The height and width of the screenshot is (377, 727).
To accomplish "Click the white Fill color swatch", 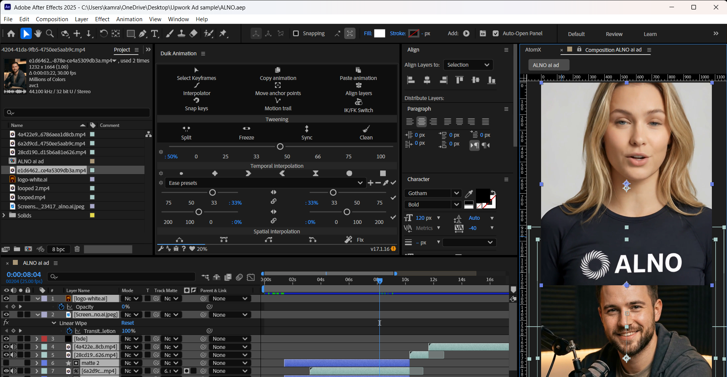I will coord(379,33).
